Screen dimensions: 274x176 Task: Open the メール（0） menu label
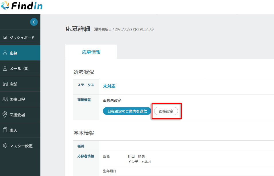19,69
